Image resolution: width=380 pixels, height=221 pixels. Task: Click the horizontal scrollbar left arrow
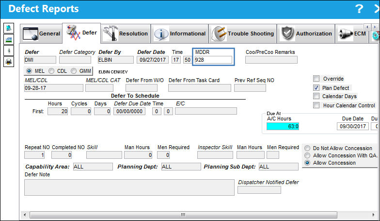point(24,215)
